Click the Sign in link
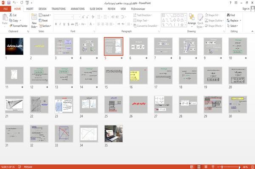This screenshot has width=255, height=169. [x=246, y=9]
